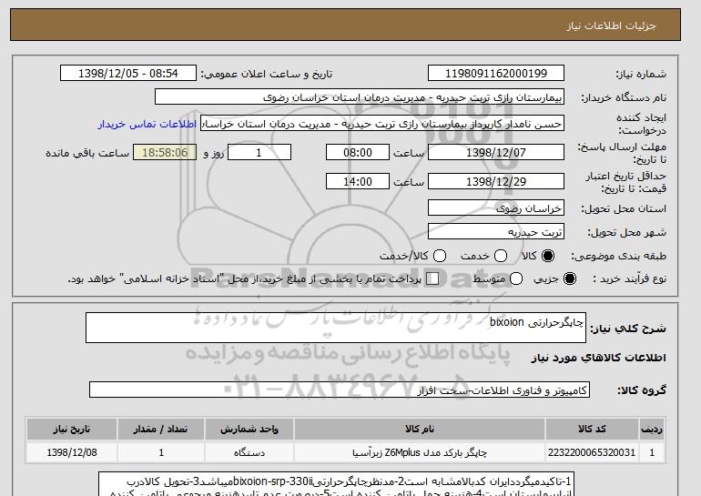Open the اطلاعات تماس خریدار link
Viewport: 701px width, 496px height.
(x=147, y=124)
